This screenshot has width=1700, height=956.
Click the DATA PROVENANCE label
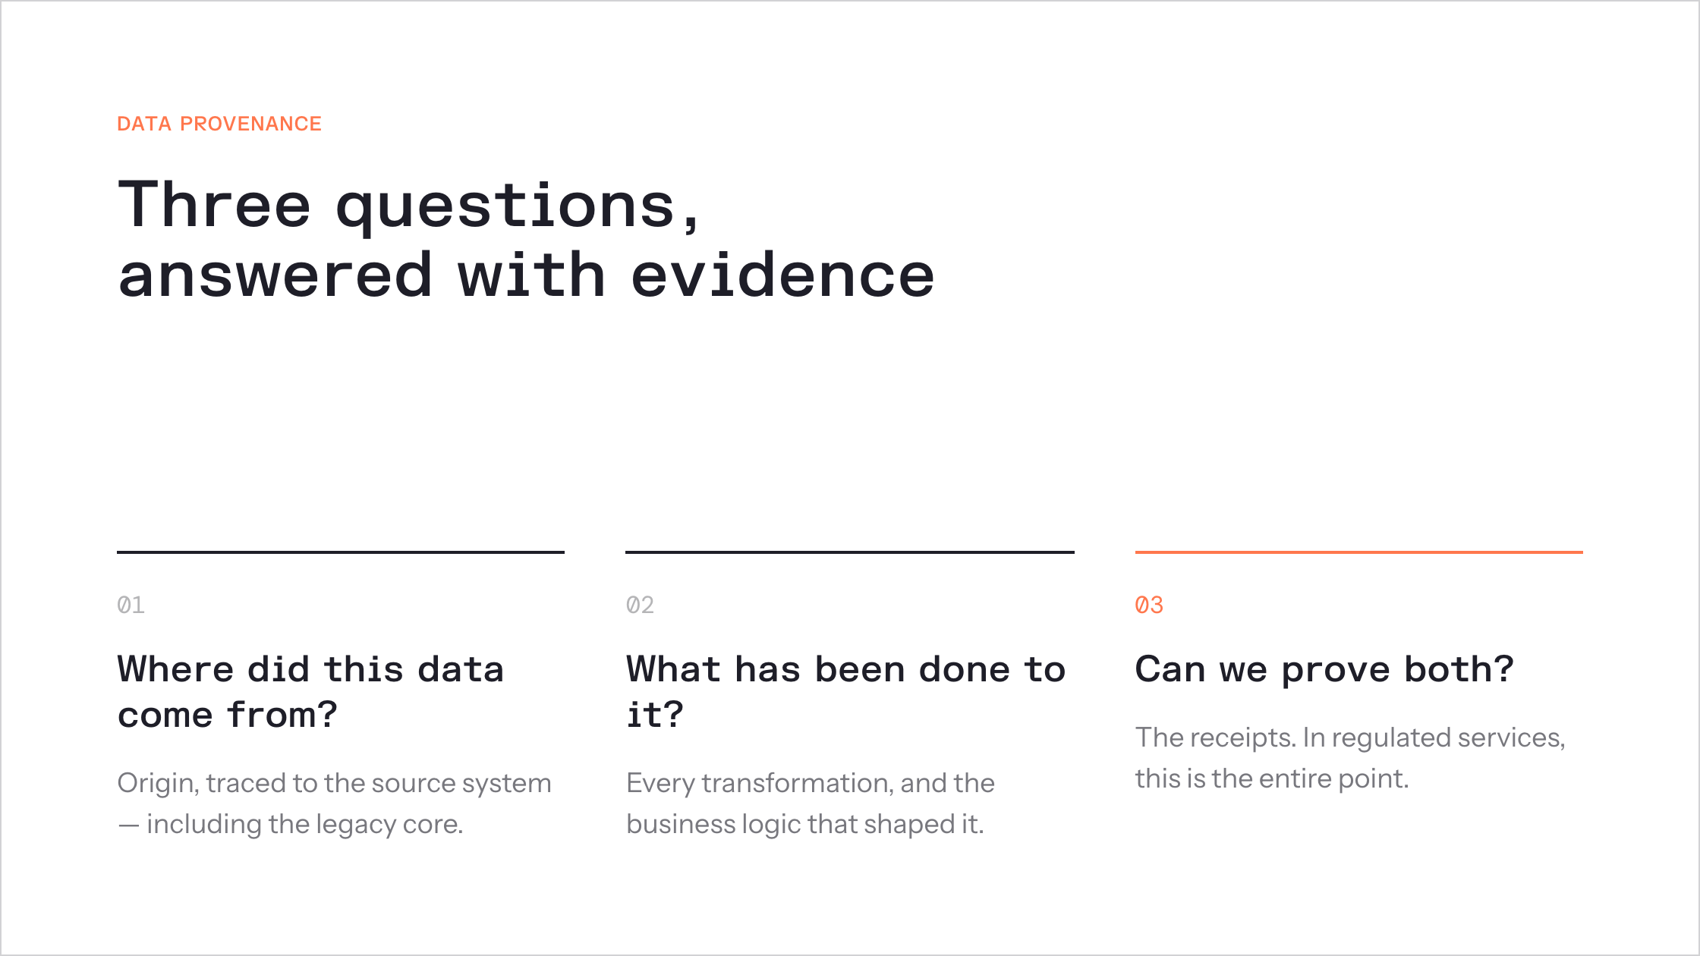pos(219,124)
